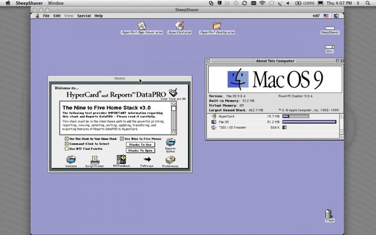Click the OSX SS Transfer row icon
The width and height of the screenshot is (376, 235).
click(214, 127)
